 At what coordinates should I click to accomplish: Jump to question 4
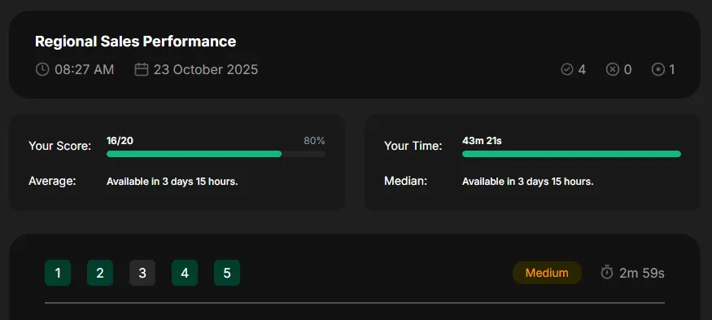(x=185, y=273)
